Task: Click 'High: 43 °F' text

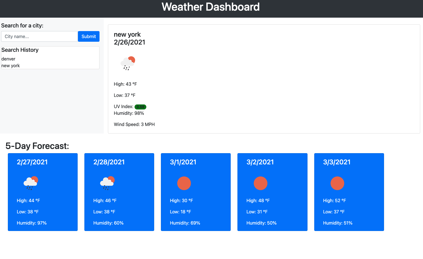Action: tap(125, 84)
